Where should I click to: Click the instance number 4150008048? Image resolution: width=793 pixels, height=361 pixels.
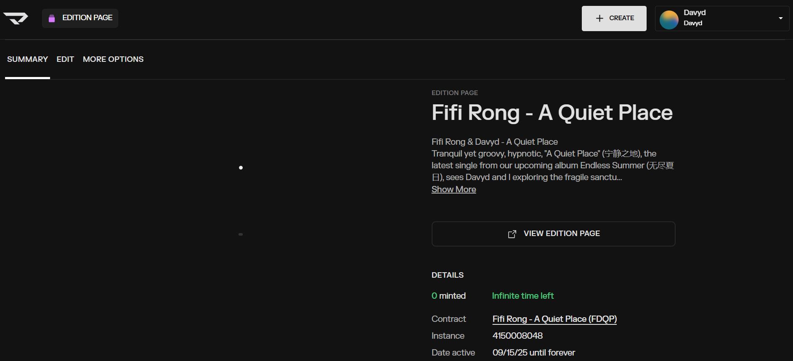(x=517, y=336)
